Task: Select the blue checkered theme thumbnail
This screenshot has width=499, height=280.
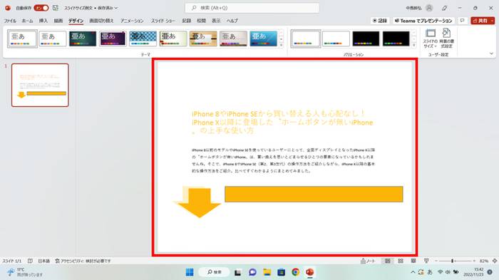Action: click(143, 38)
